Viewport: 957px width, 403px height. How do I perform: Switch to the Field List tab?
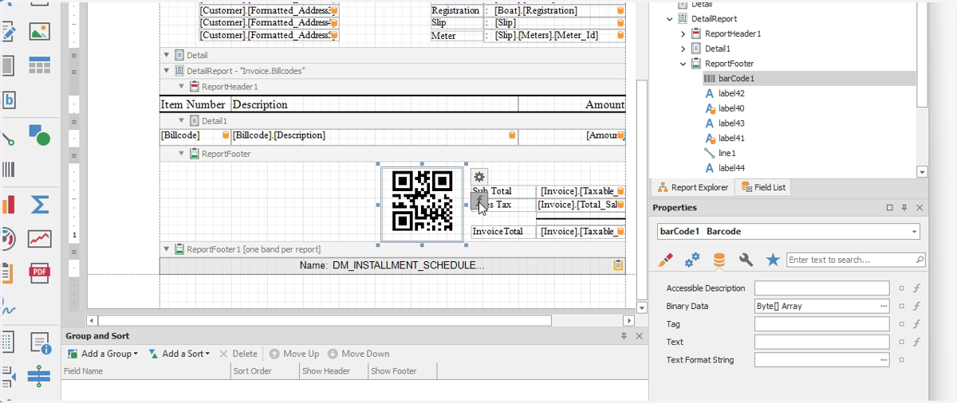click(x=763, y=187)
